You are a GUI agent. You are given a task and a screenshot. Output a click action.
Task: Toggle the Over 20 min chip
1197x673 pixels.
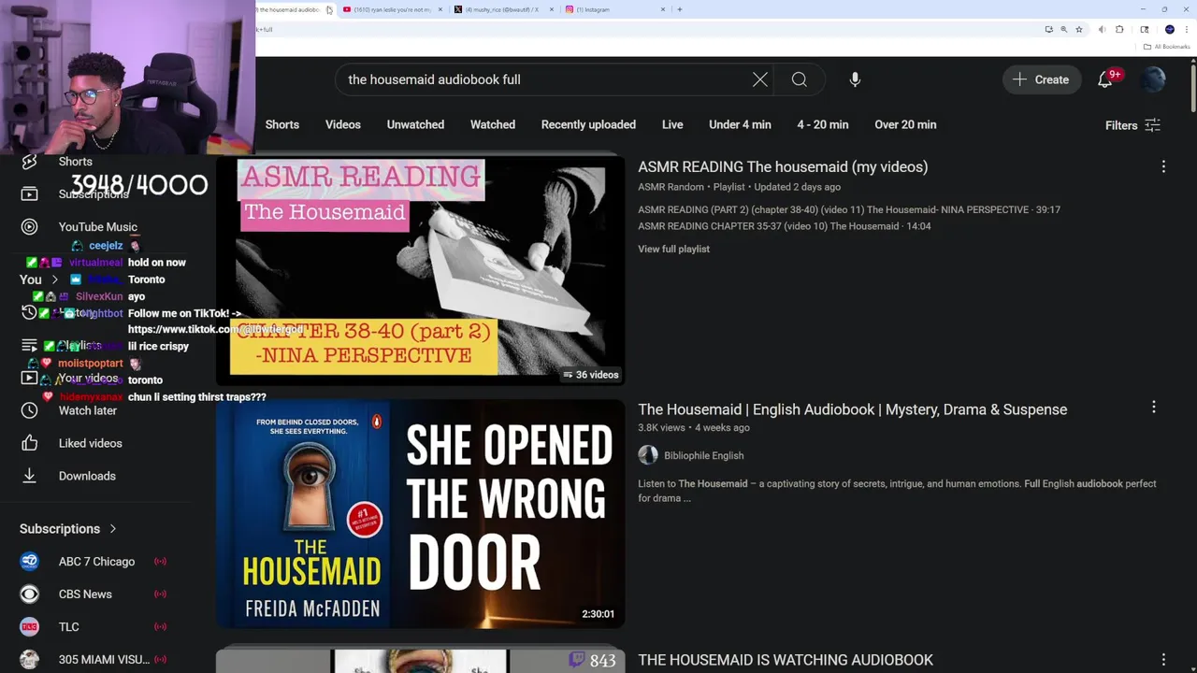click(905, 124)
